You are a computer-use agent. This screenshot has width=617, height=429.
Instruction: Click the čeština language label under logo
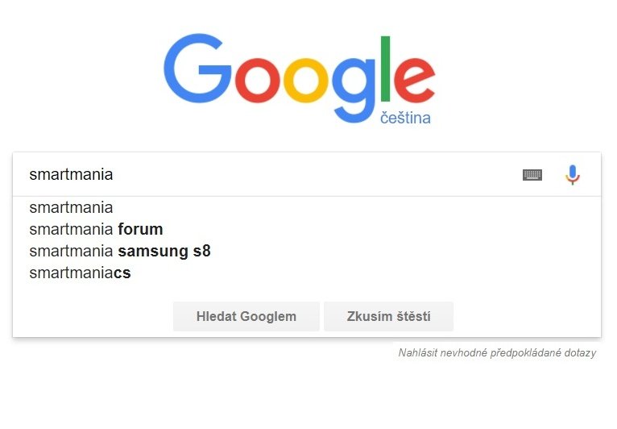(405, 118)
